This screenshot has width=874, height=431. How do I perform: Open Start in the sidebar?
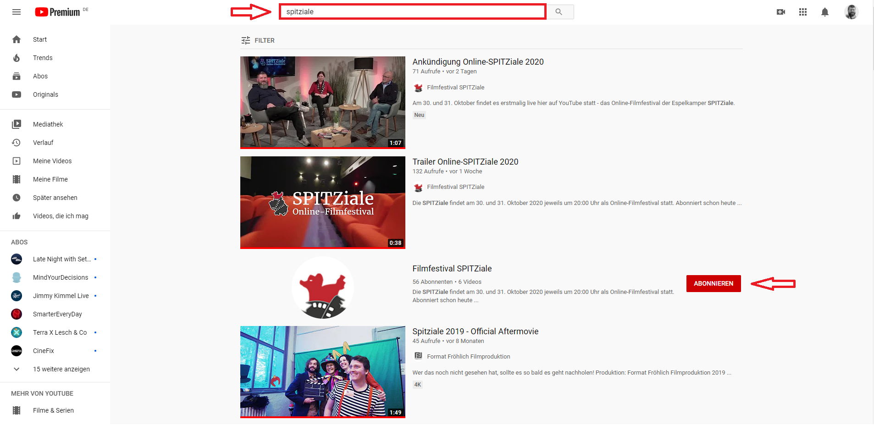click(x=55, y=39)
